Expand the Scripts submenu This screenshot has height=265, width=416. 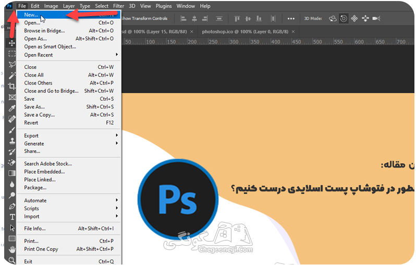point(69,208)
